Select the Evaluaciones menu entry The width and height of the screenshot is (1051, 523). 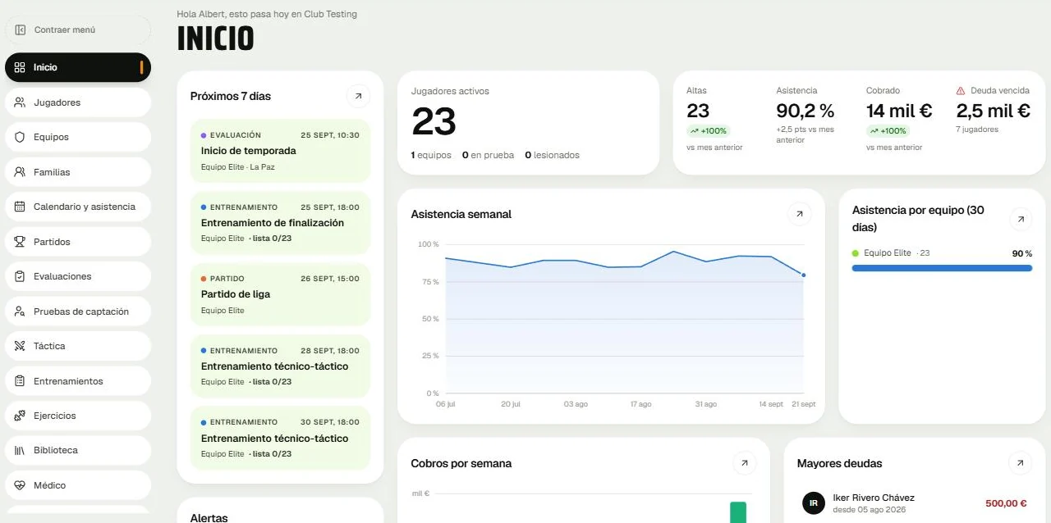tap(78, 276)
